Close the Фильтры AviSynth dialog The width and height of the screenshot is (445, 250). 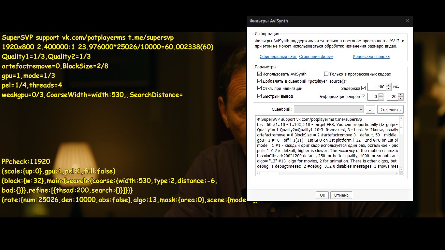pyautogui.click(x=407, y=21)
